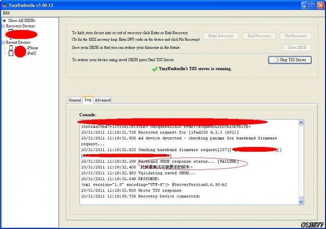Image resolution: width=326 pixels, height=229 pixels.
Task: Collapse the Recovery Devices tree node
Action: pyautogui.click(x=3, y=26)
